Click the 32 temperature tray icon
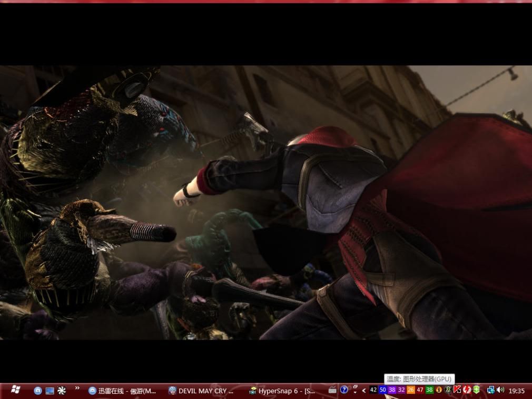The height and width of the screenshot is (399, 532). click(401, 390)
